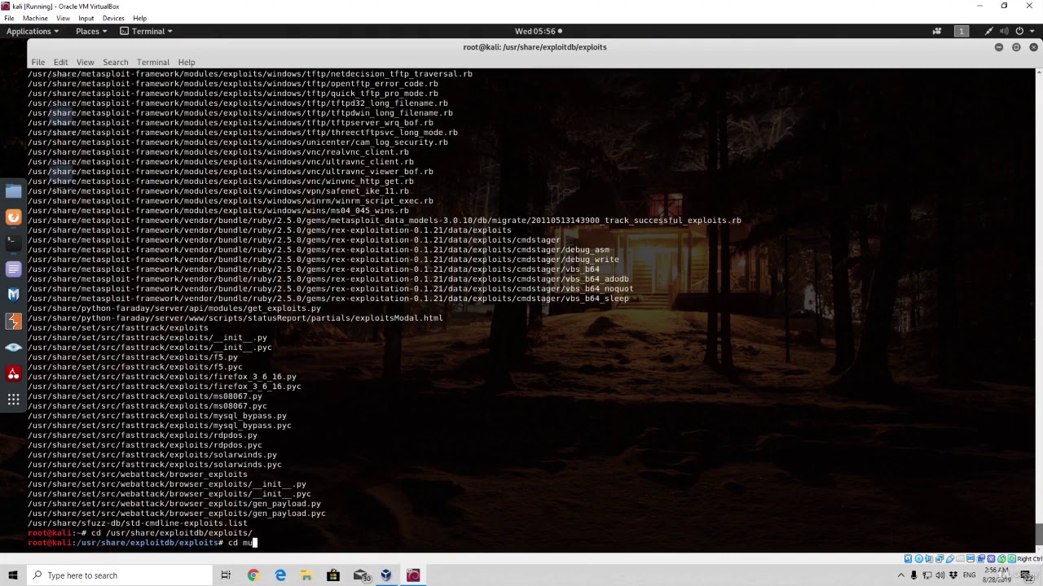Click the screen recorder camera icon in Kali panel
This screenshot has height=586, width=1043.
[x=937, y=31]
